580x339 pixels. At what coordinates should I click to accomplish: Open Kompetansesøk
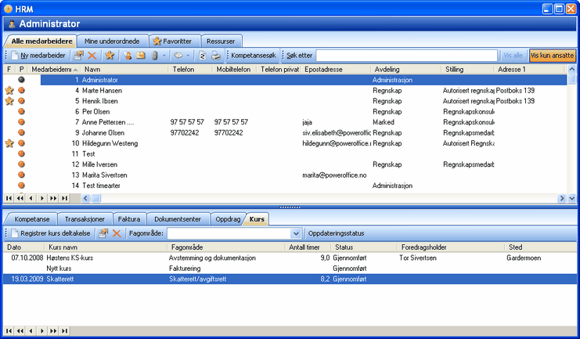tap(254, 56)
